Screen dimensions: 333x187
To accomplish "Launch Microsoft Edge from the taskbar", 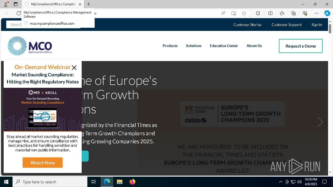I will (x=107, y=182).
